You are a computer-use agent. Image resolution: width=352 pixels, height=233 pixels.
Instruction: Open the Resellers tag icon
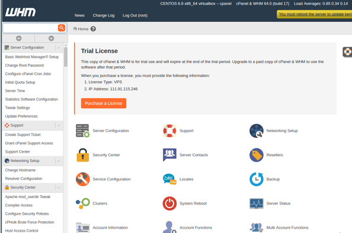(257, 155)
